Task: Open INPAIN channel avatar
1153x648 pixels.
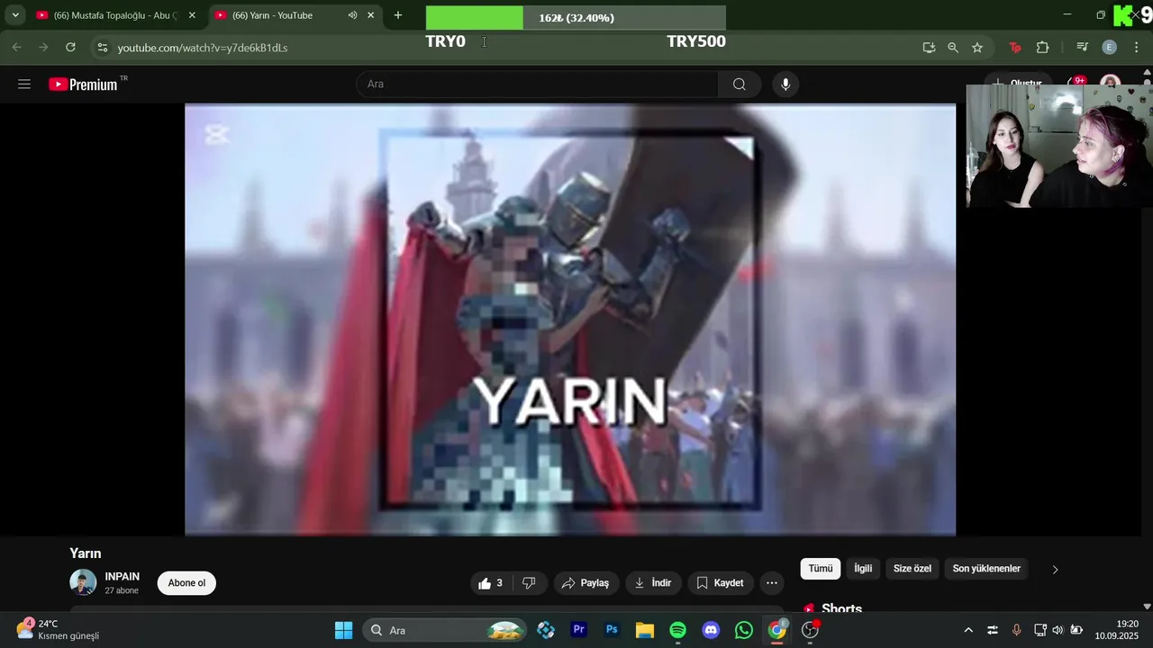Action: pos(83,582)
